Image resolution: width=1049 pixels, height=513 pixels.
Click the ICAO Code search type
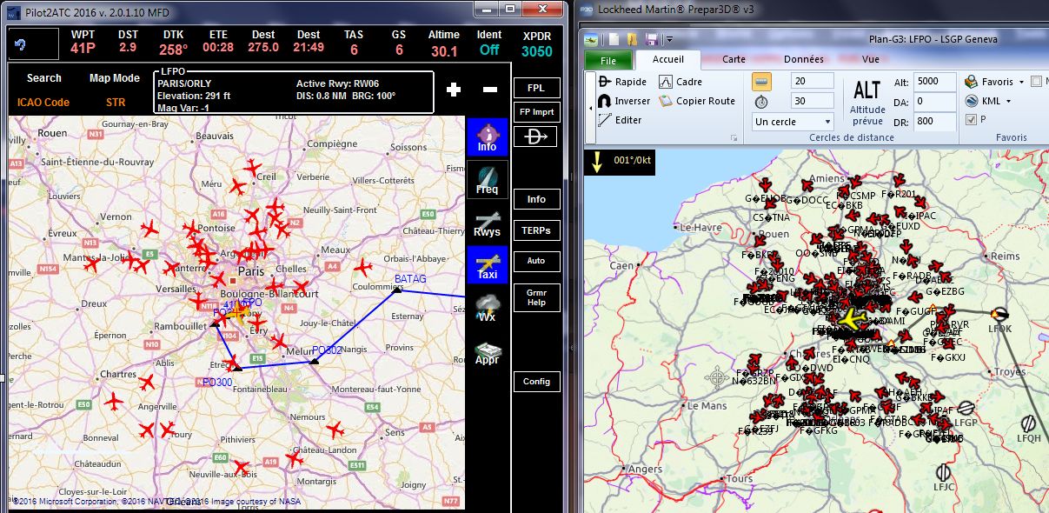pos(43,102)
